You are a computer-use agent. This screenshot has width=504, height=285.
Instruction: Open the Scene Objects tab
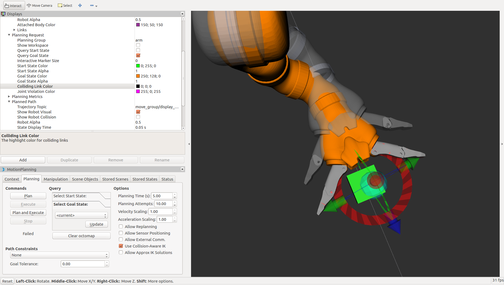85,179
